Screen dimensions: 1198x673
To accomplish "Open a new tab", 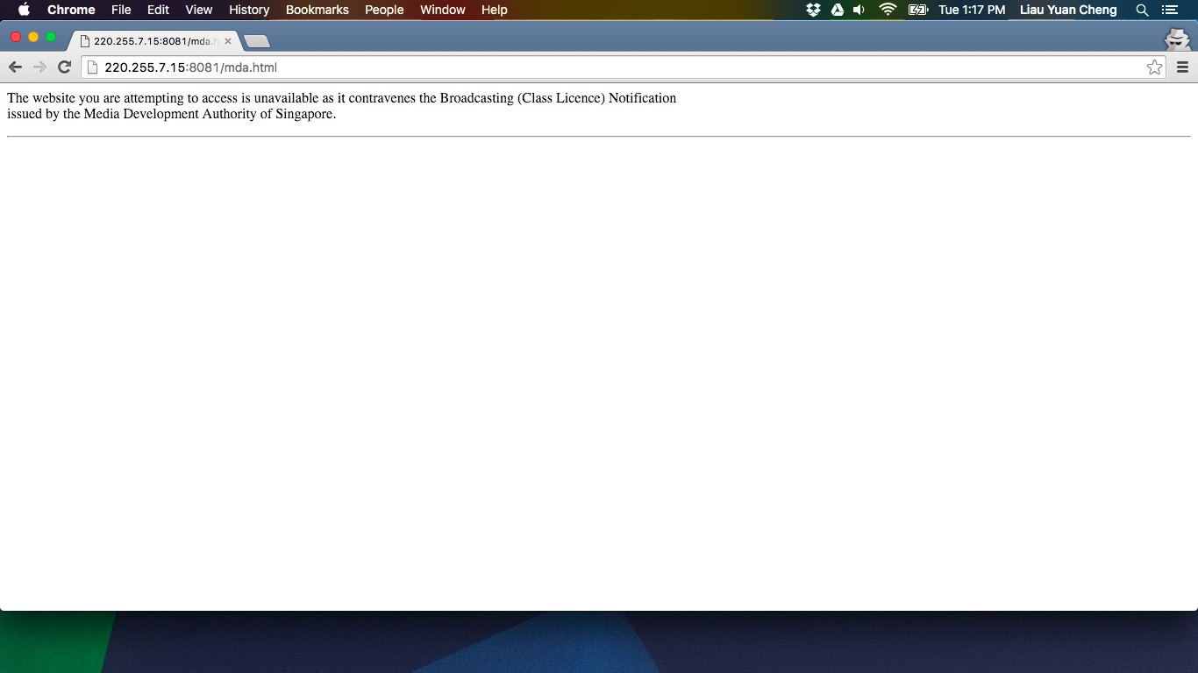I will click(x=256, y=41).
